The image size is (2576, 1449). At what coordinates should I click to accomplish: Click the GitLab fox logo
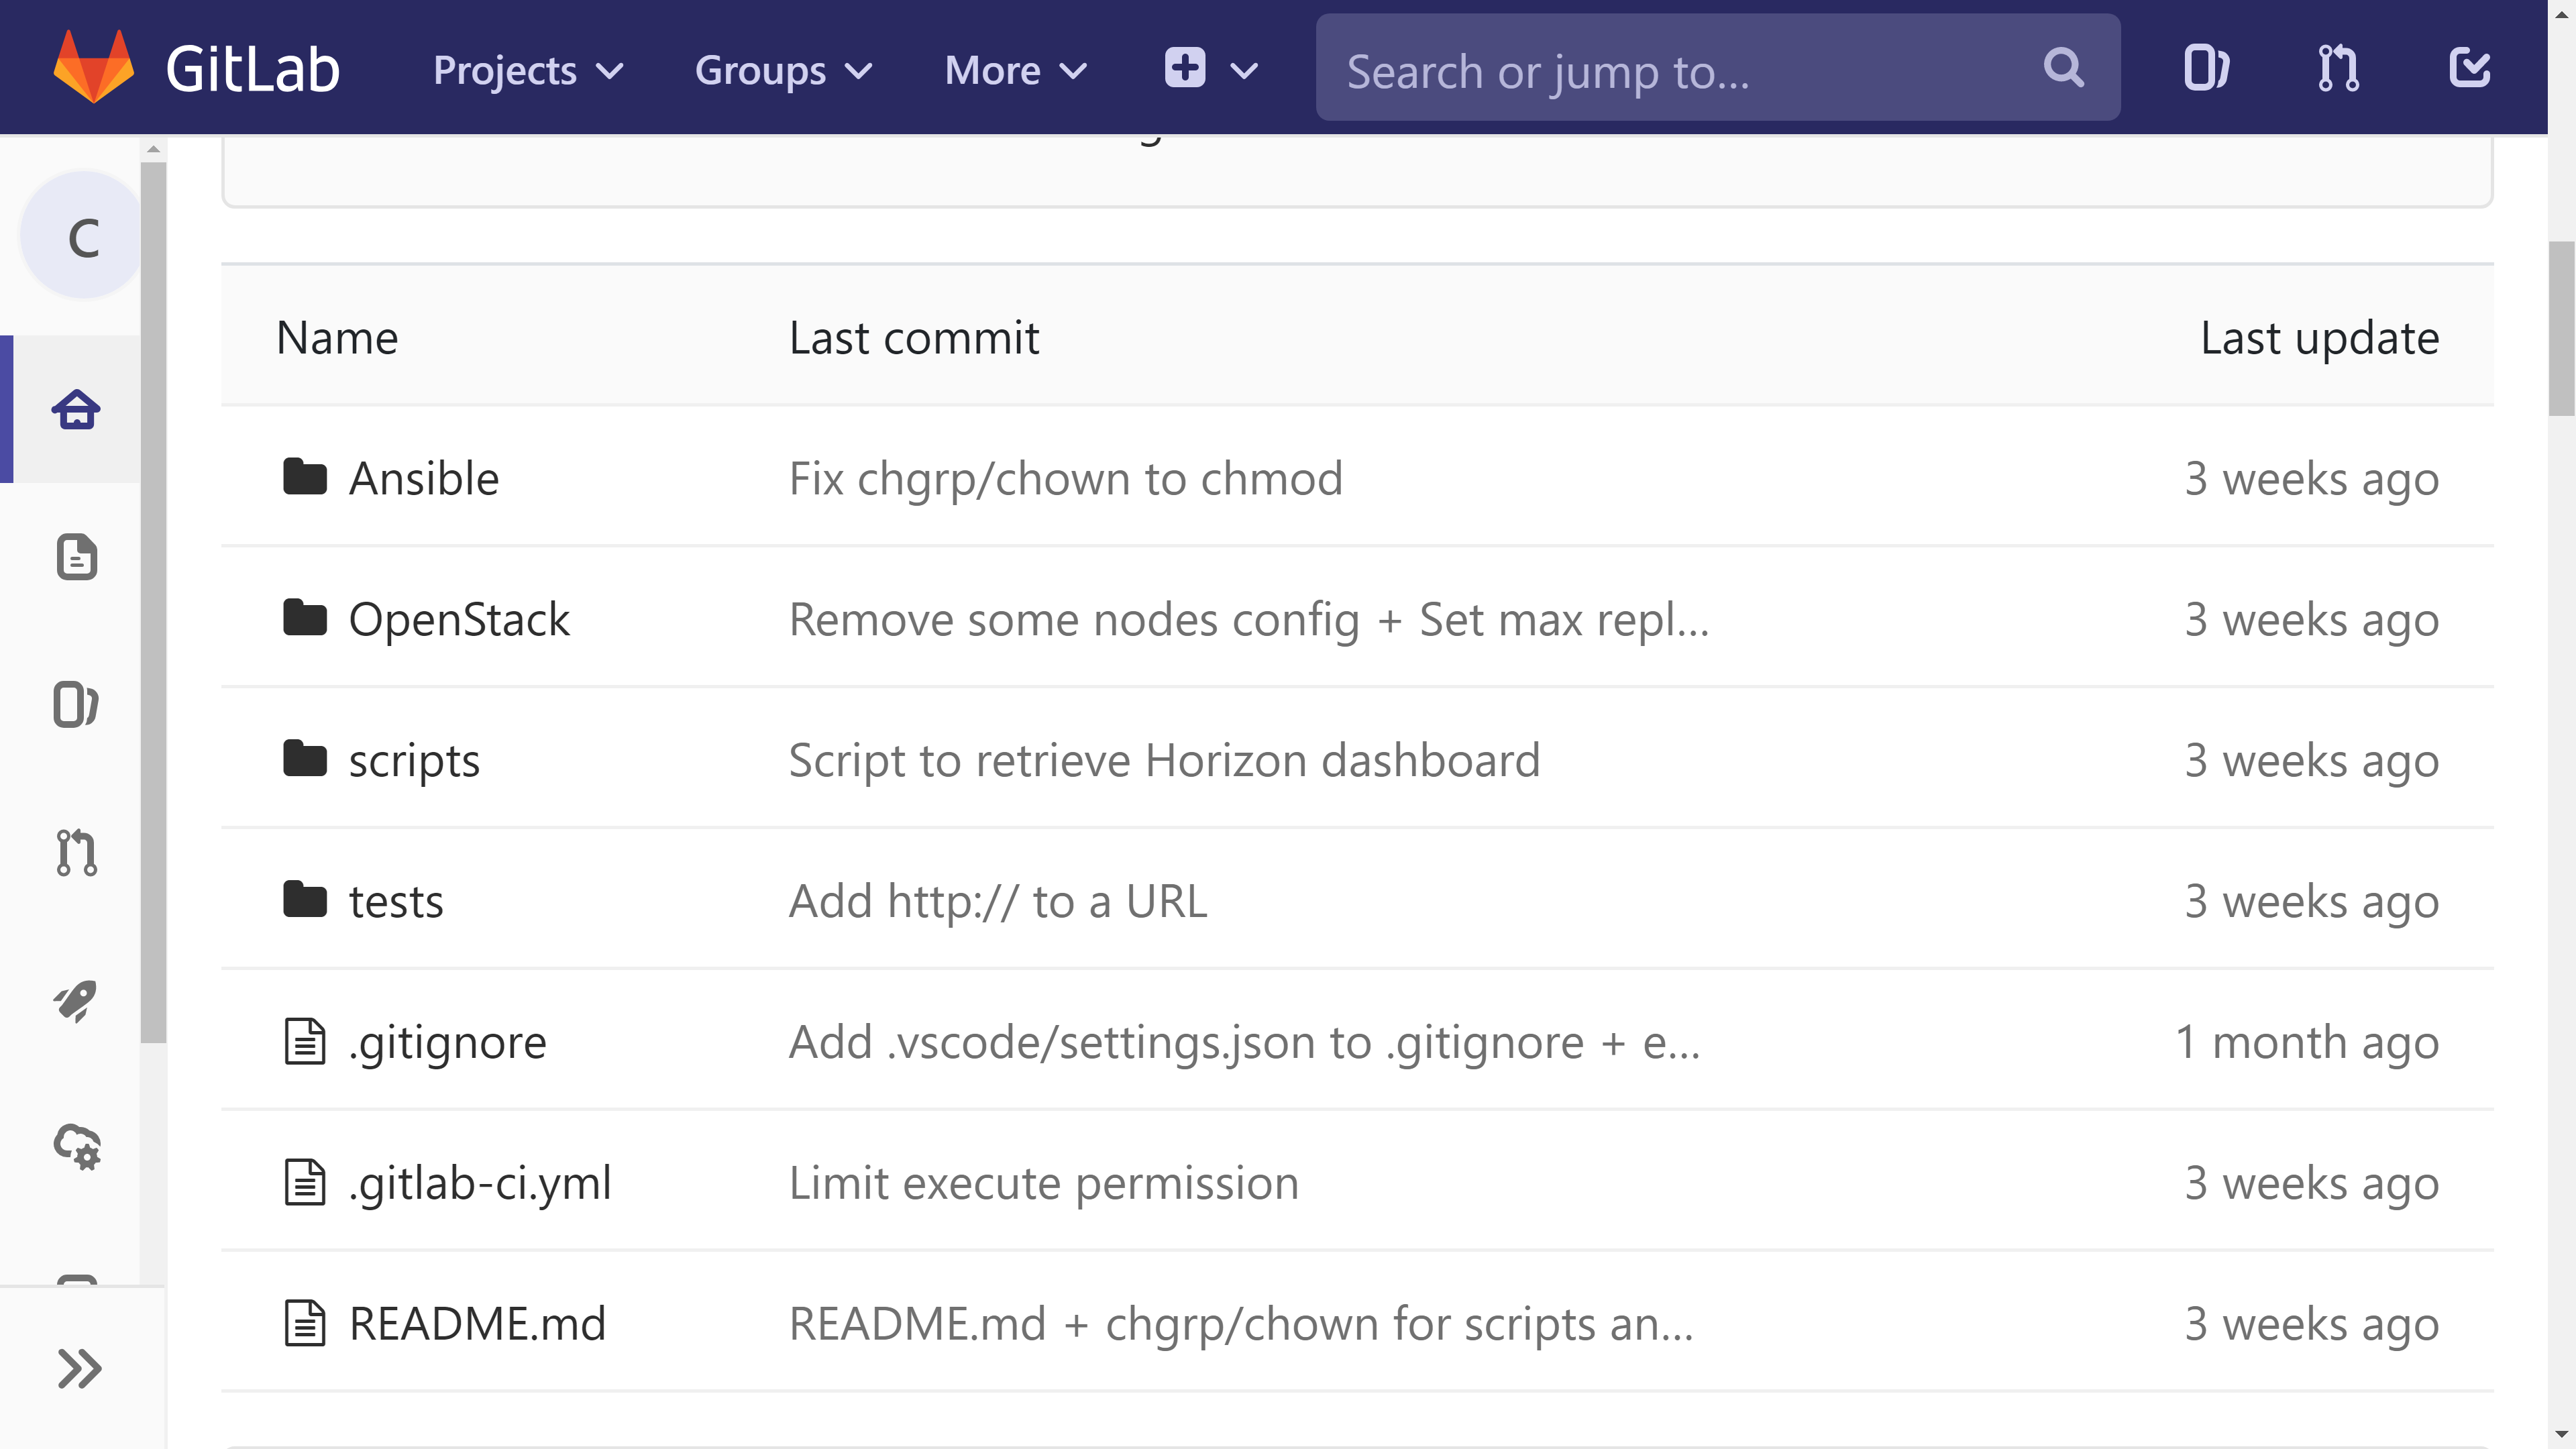click(93, 68)
